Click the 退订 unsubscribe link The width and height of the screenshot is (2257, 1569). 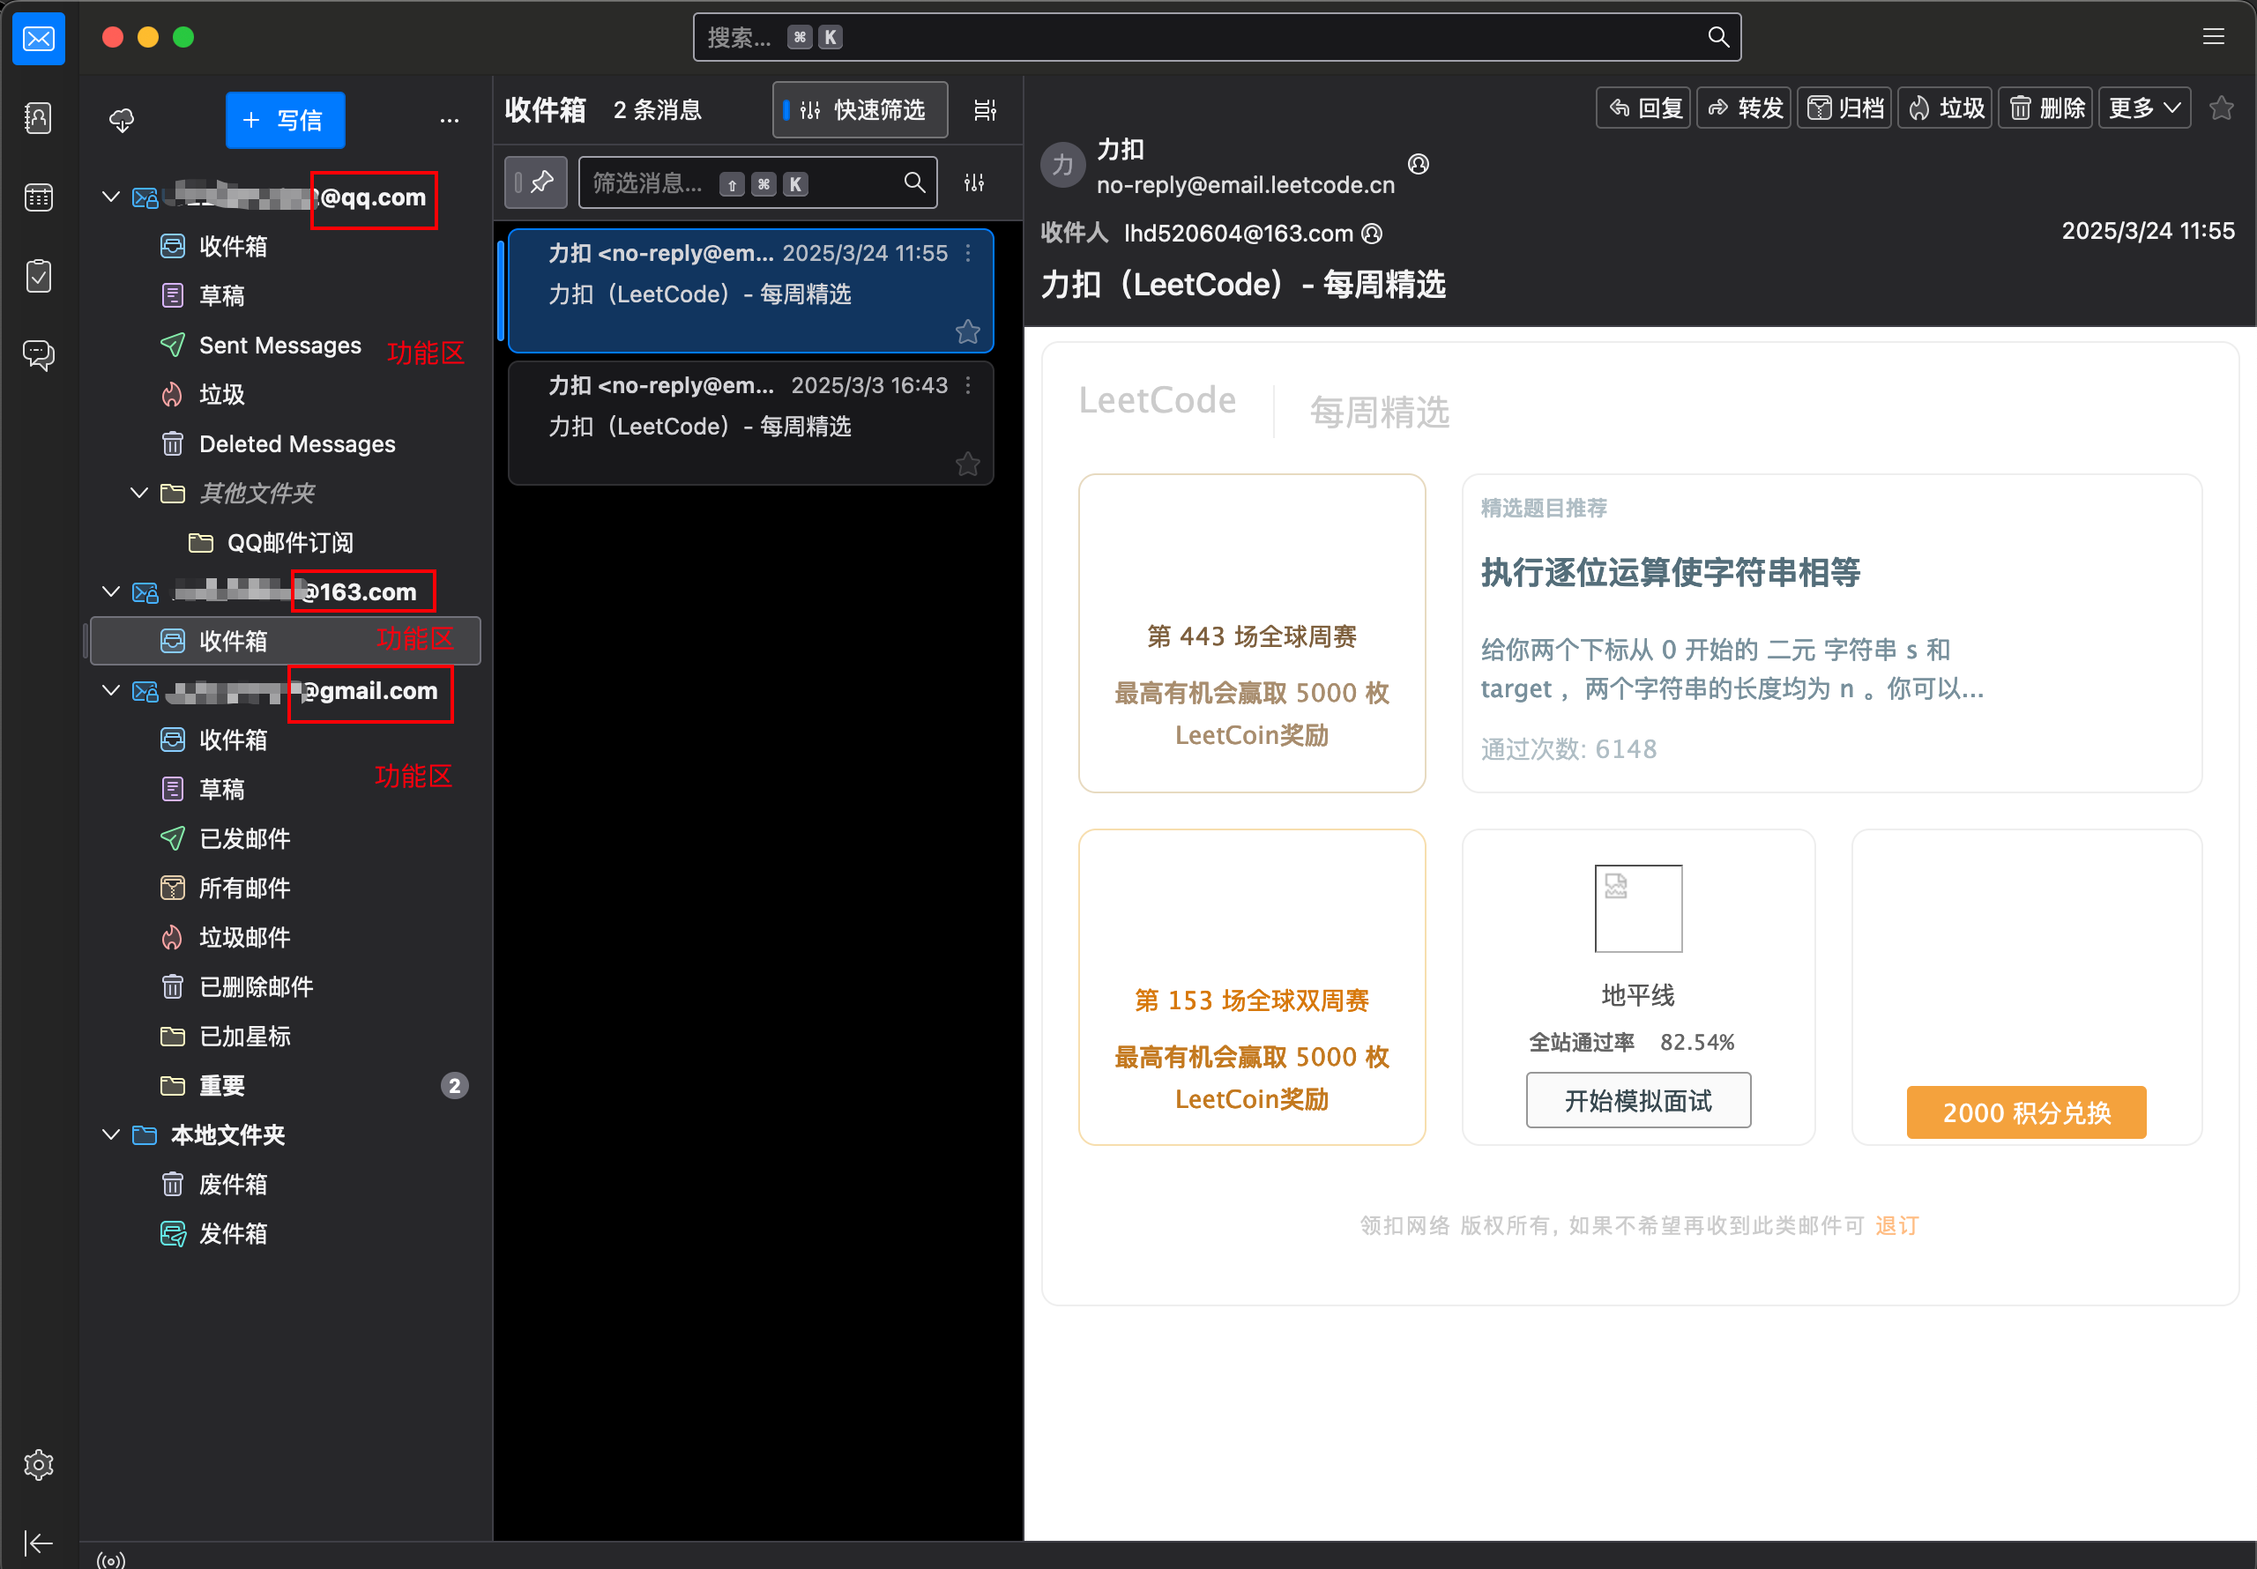pyautogui.click(x=1896, y=1225)
